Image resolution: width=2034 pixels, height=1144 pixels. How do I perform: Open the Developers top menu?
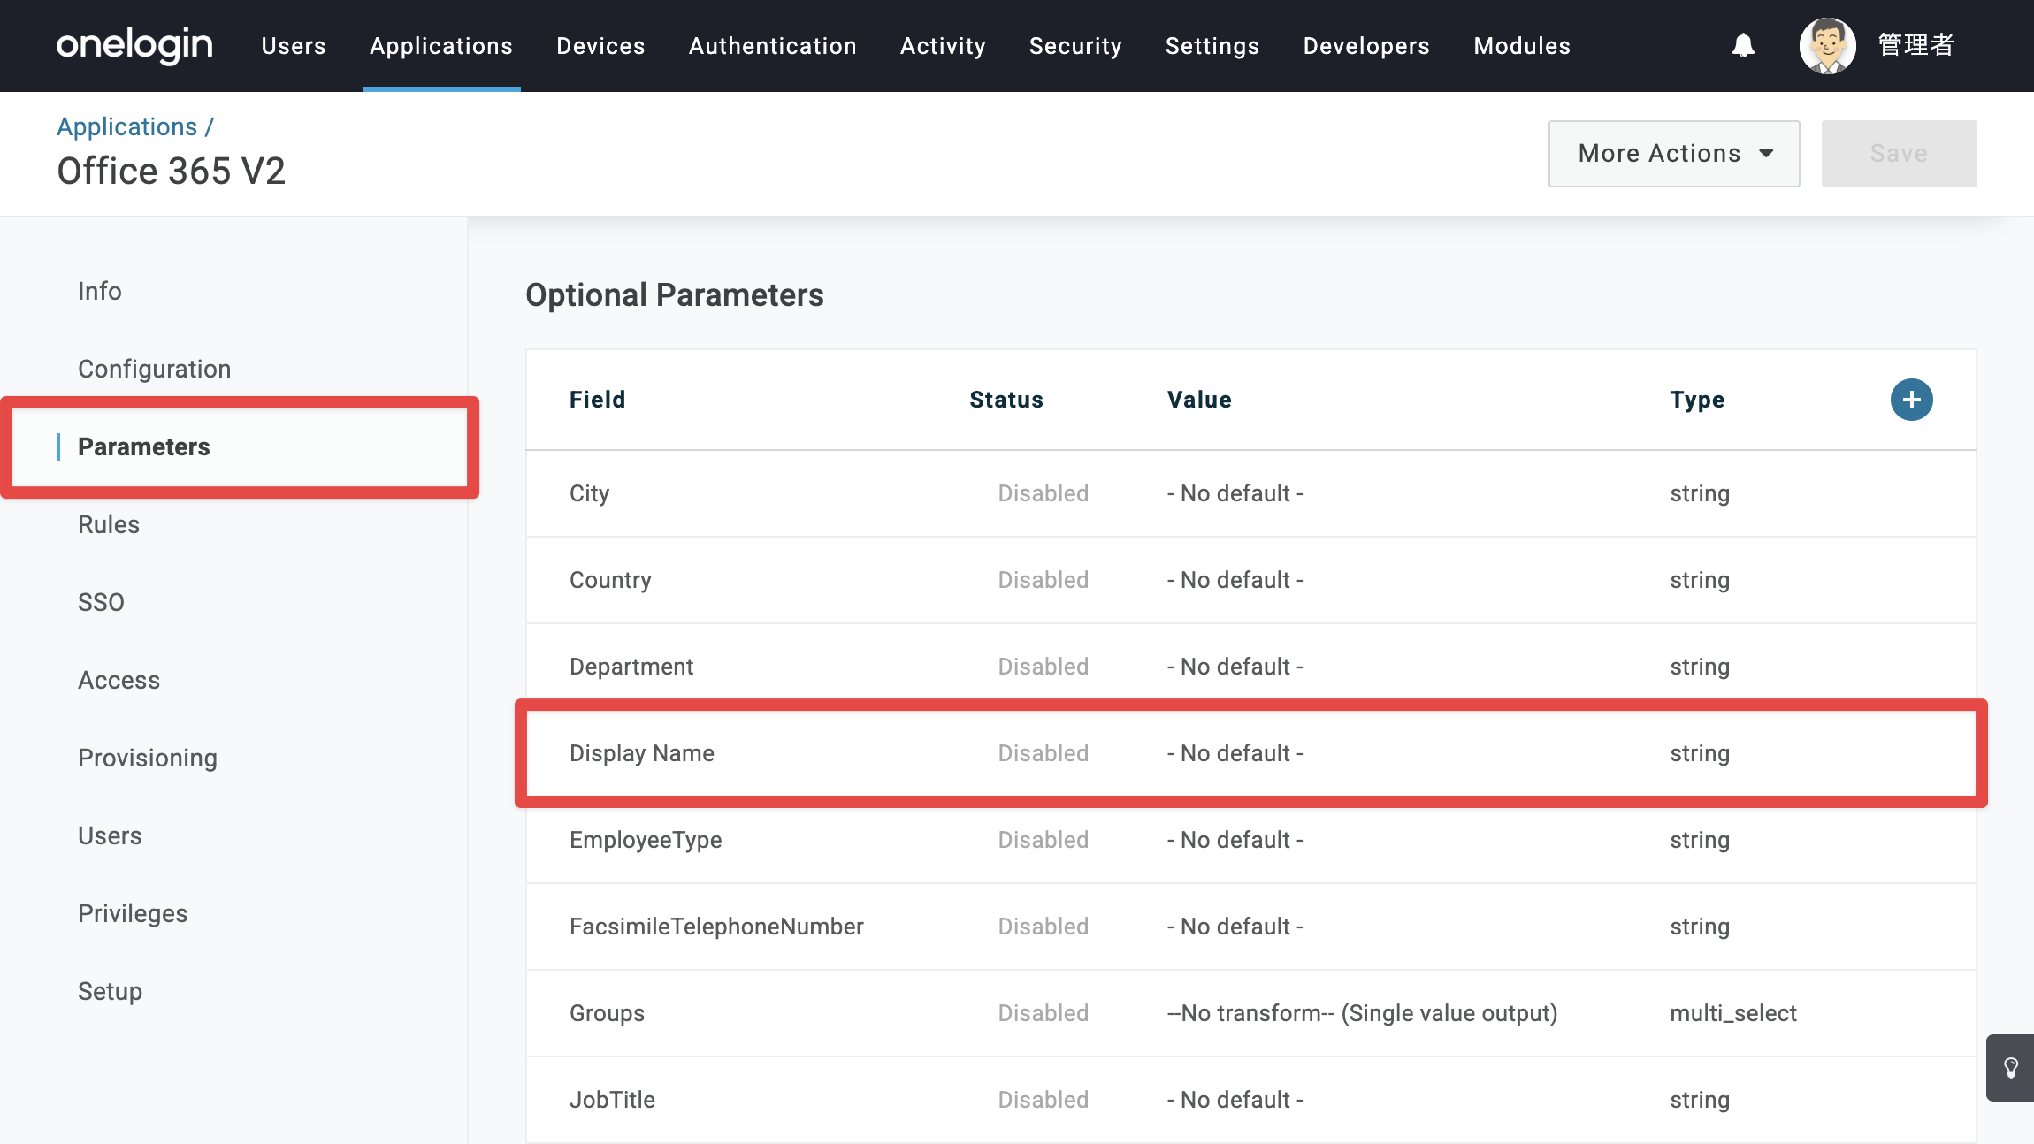(x=1366, y=46)
